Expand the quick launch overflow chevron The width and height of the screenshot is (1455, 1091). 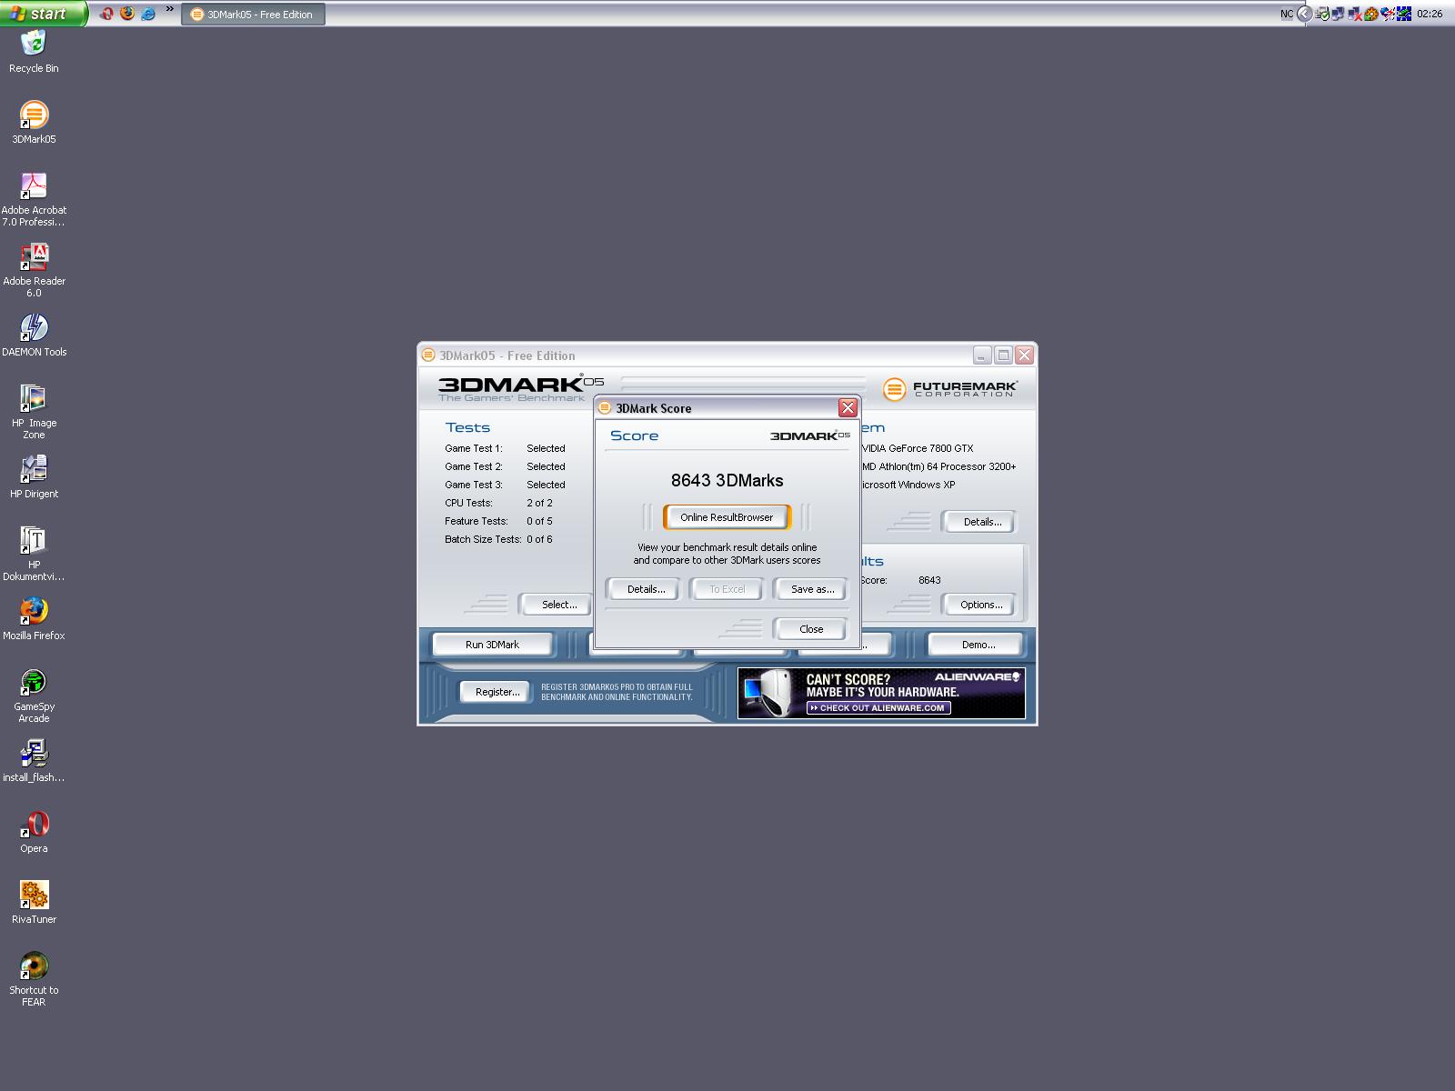[x=169, y=10]
